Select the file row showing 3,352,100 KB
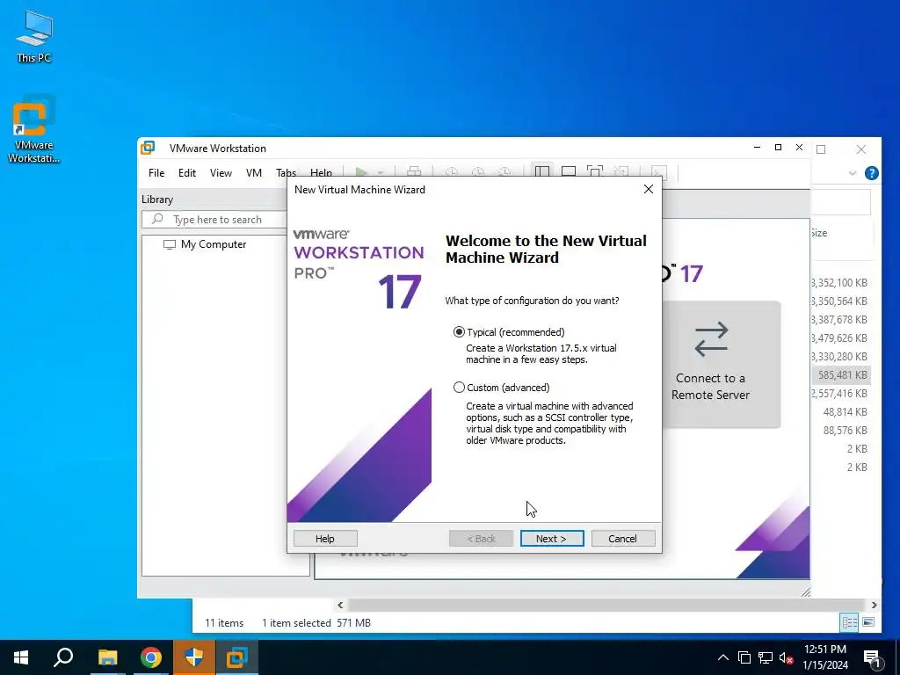 (839, 282)
